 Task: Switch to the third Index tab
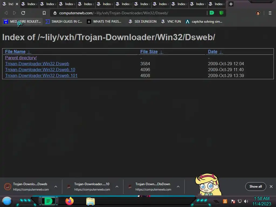[48, 4]
